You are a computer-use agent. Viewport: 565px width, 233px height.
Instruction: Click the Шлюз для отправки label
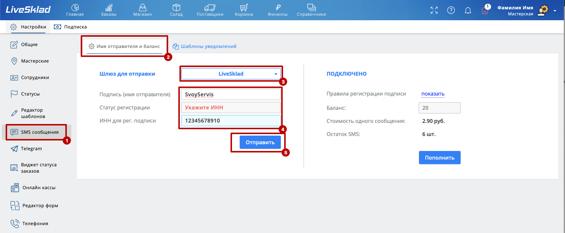127,74
